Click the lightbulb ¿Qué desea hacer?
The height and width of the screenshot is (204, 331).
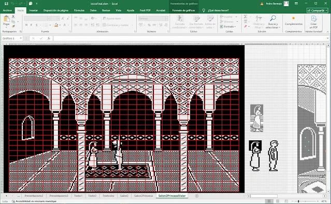204,10
